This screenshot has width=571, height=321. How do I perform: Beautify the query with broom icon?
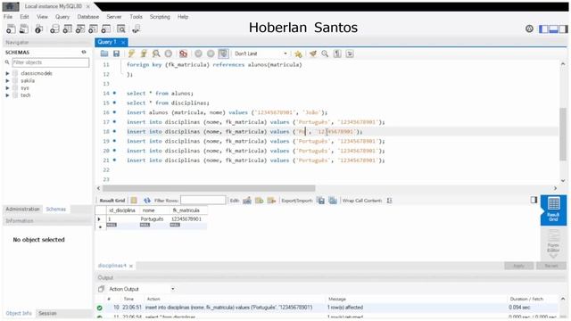click(x=313, y=53)
